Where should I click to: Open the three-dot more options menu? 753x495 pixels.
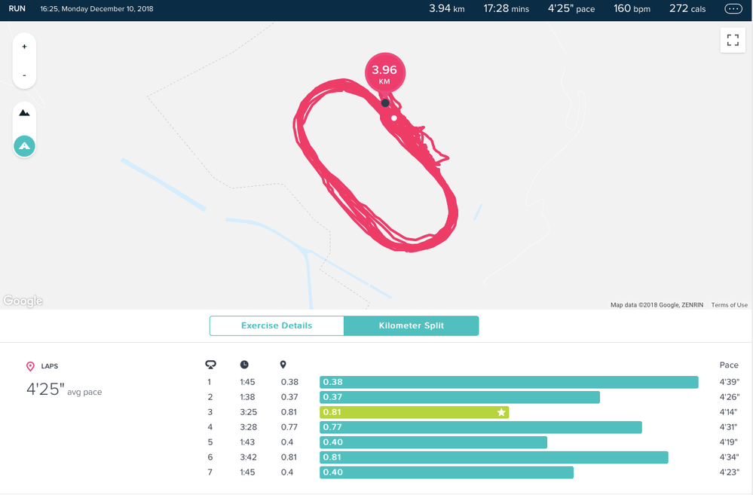coord(733,9)
